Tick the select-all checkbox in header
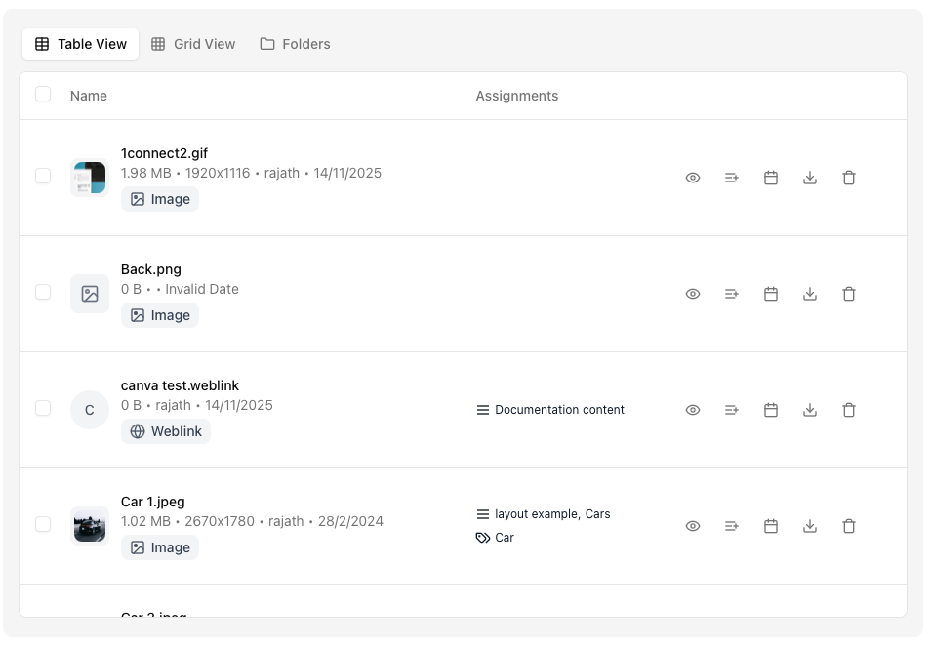The image size is (931, 647). [x=43, y=95]
